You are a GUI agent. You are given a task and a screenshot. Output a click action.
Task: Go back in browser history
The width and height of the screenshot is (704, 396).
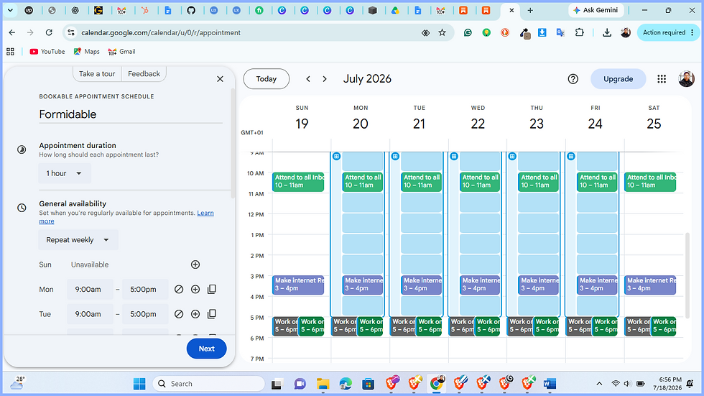click(x=12, y=32)
